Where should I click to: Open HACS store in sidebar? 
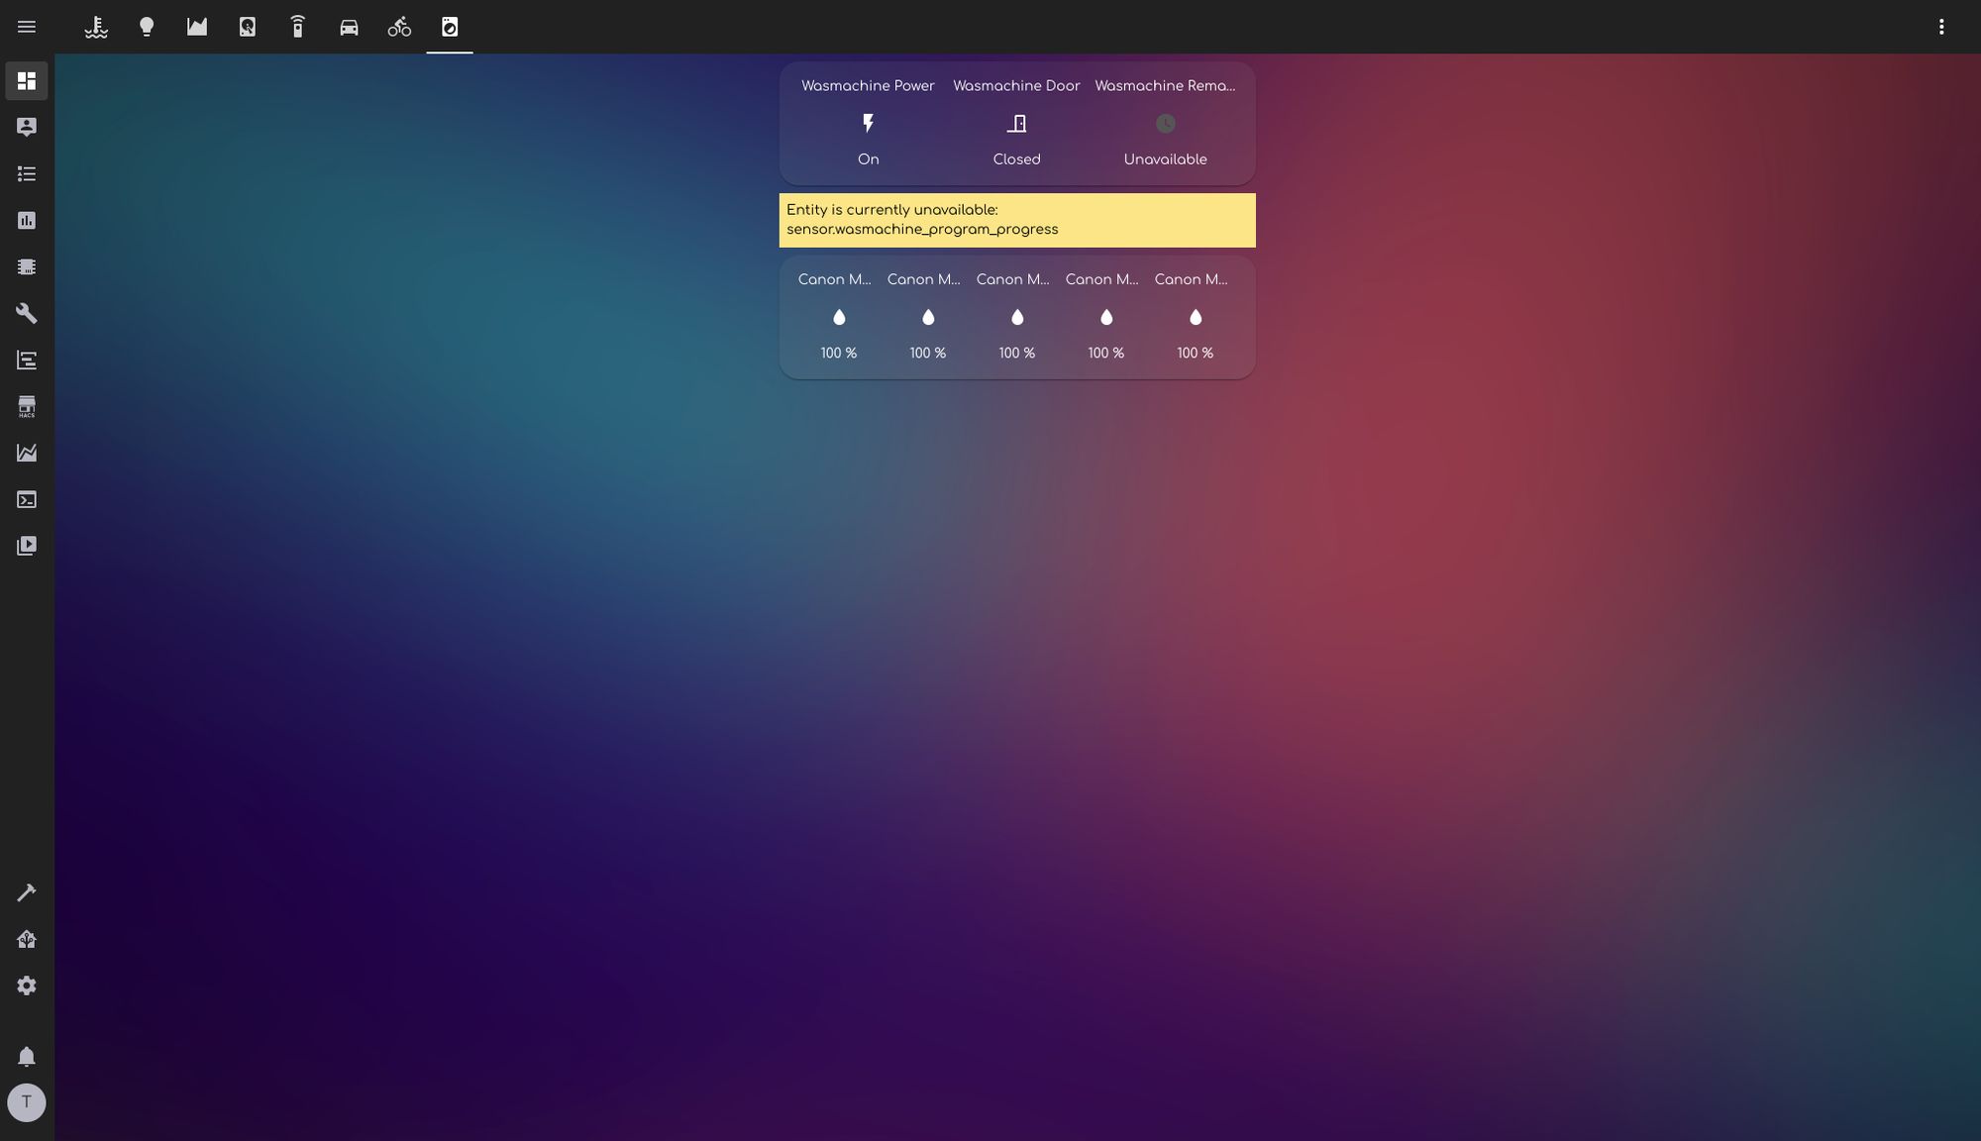(x=27, y=406)
